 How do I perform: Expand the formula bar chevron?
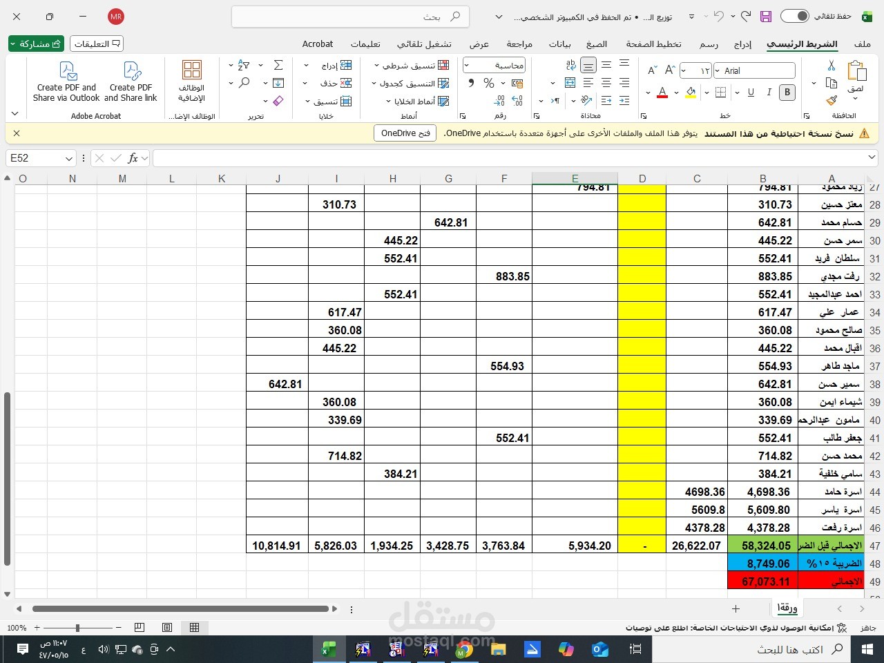[872, 158]
